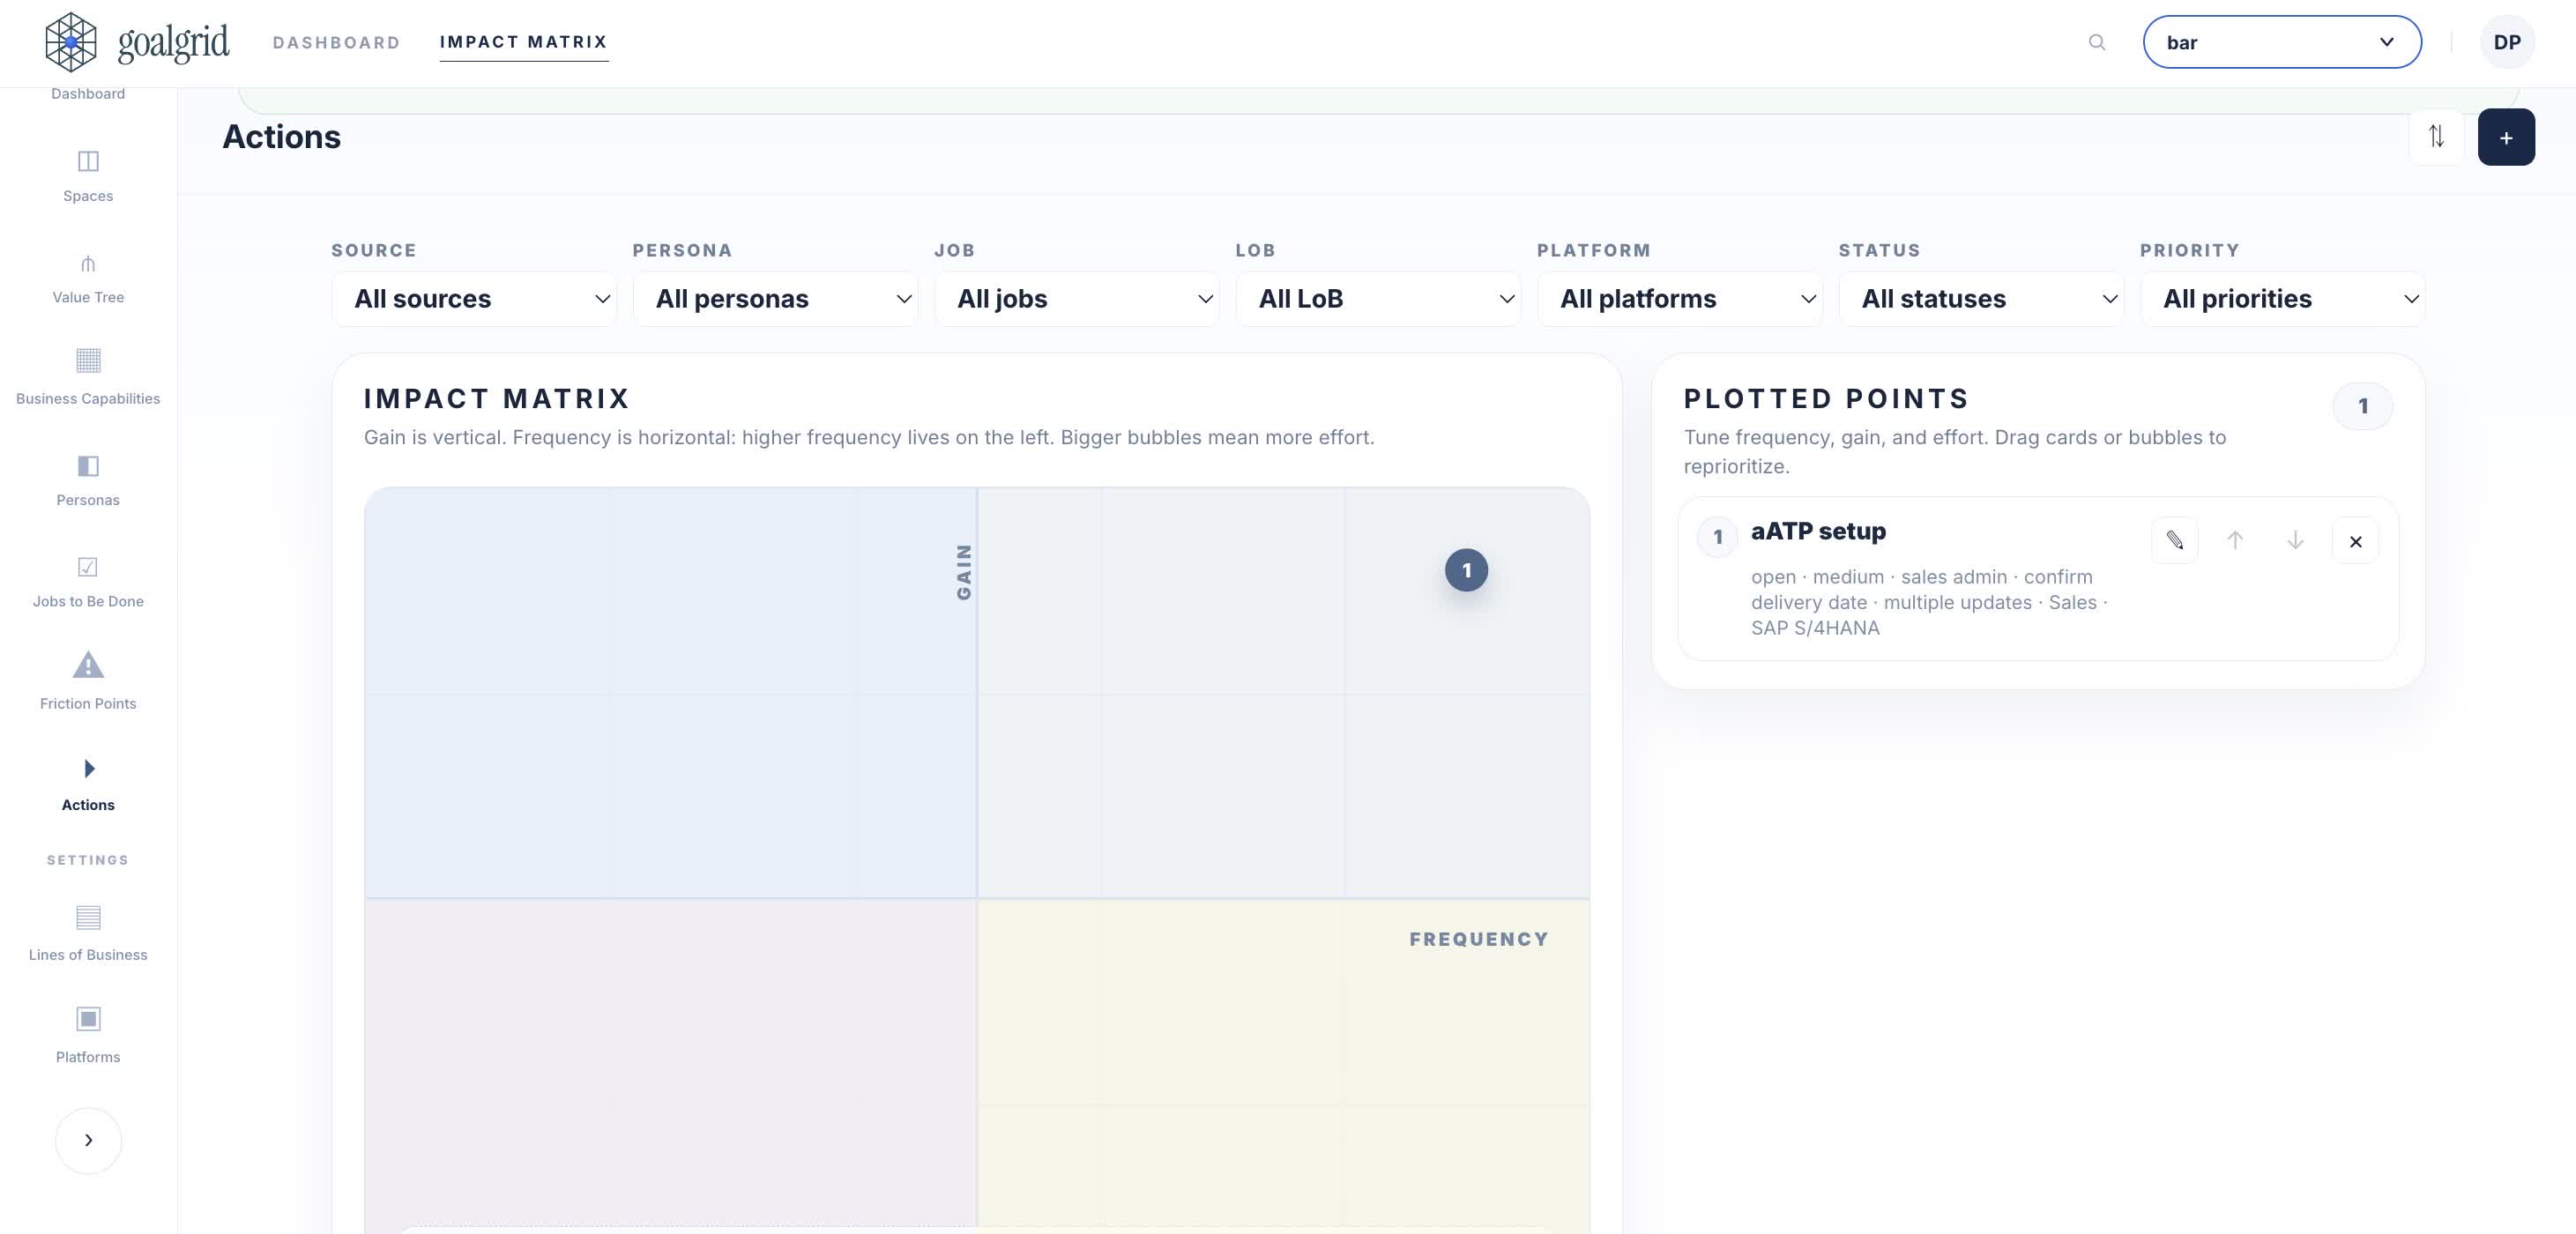Open Friction Points in the sidebar
The width and height of the screenshot is (2576, 1234).
point(88,683)
